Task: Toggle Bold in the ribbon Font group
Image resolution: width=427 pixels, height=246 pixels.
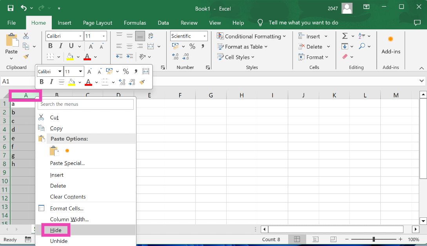Action: click(x=50, y=46)
